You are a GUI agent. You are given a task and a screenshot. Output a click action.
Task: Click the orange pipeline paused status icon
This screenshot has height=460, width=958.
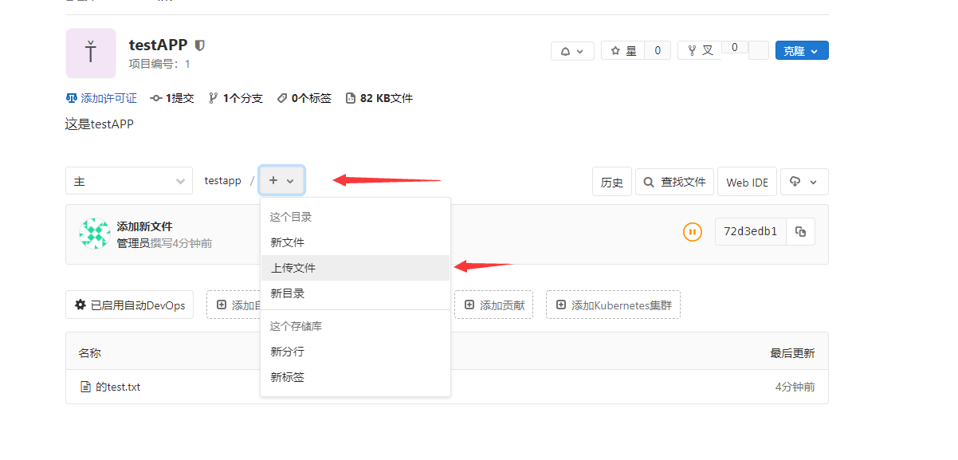pos(693,232)
